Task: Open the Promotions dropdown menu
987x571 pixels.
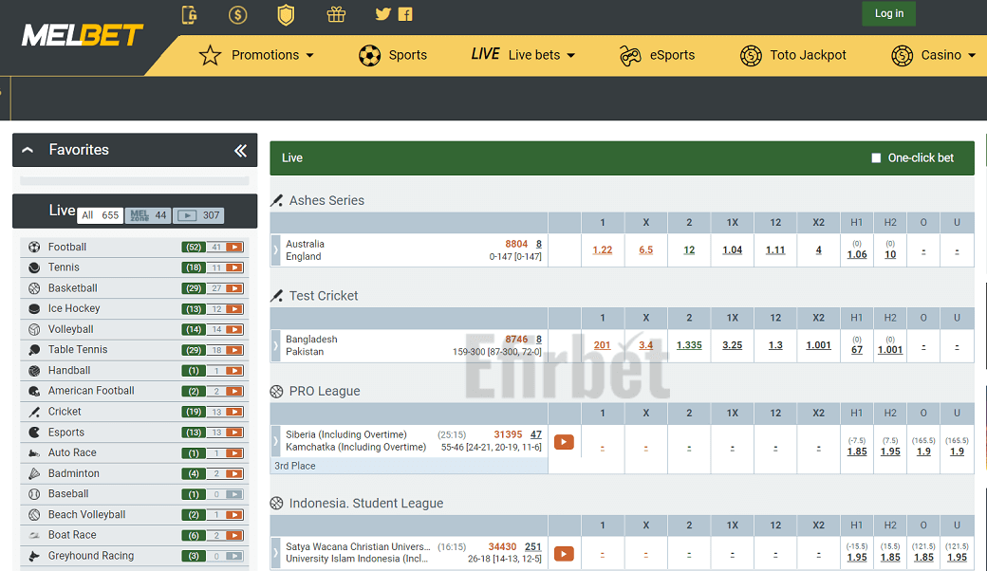Action: [257, 55]
